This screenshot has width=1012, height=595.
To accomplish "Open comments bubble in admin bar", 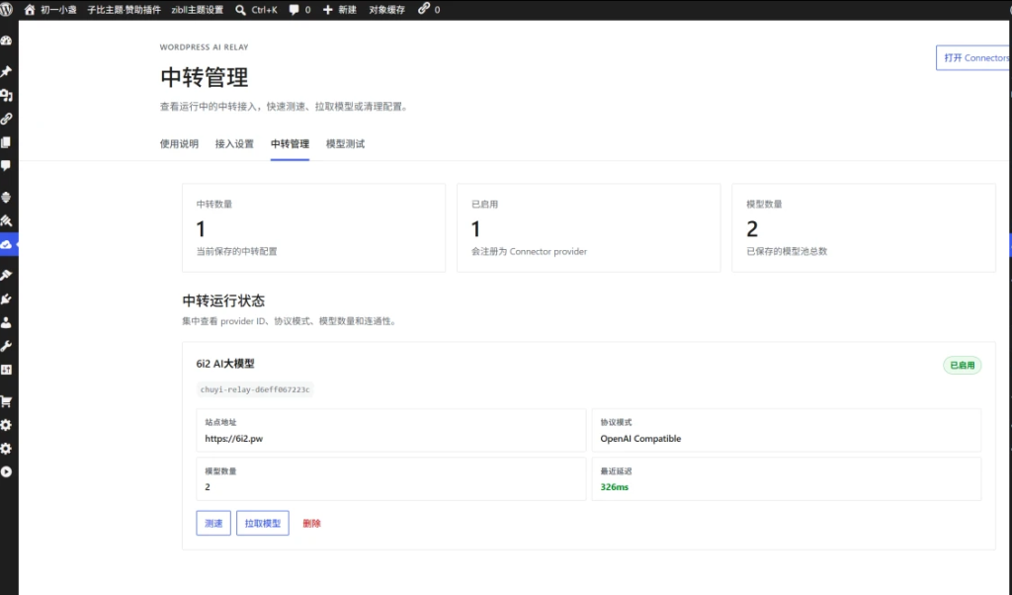I will [299, 10].
